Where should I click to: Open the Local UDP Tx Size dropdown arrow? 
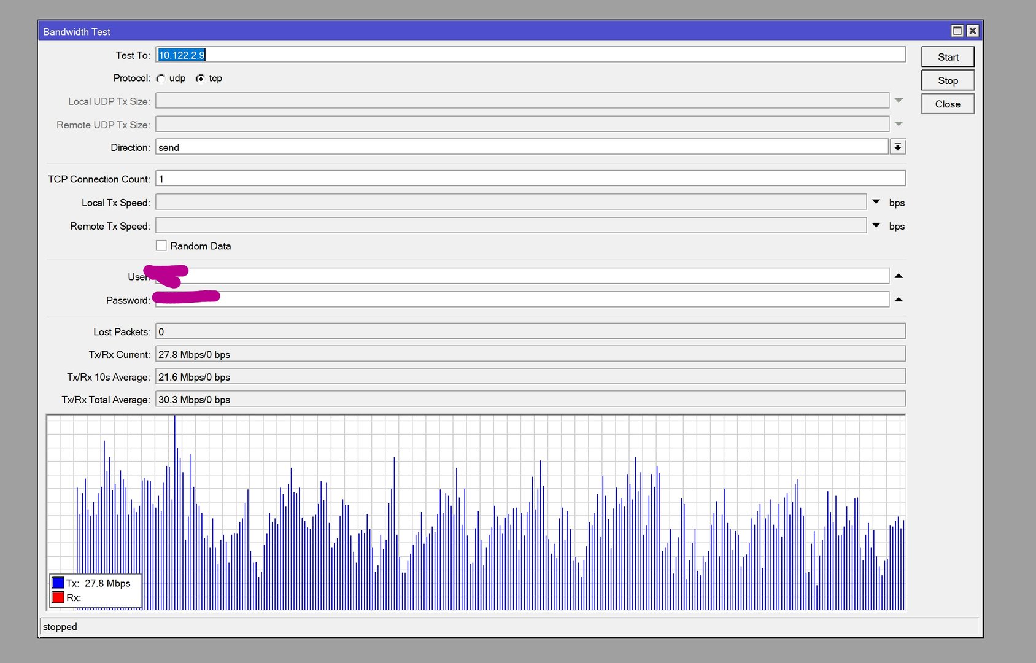pos(899,101)
